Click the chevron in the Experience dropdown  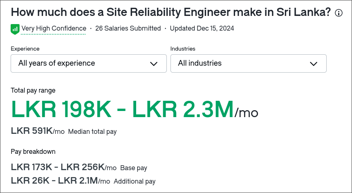[154, 64]
